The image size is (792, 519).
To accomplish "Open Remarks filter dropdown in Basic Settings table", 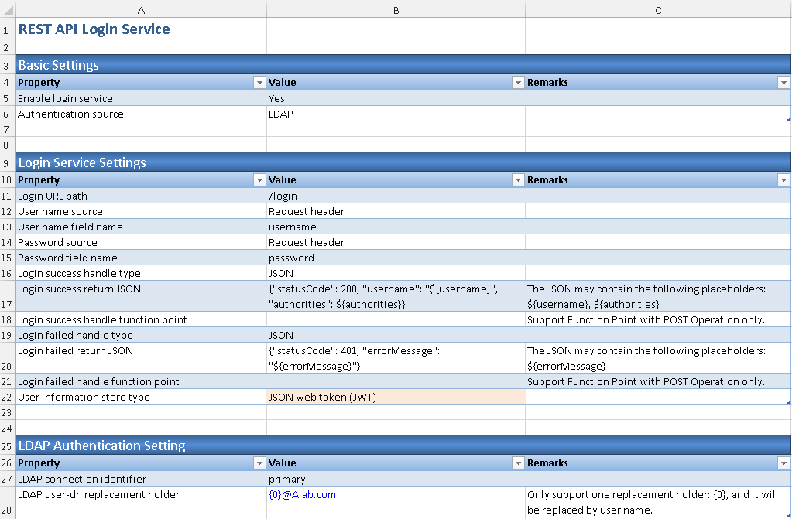I will coord(783,83).
